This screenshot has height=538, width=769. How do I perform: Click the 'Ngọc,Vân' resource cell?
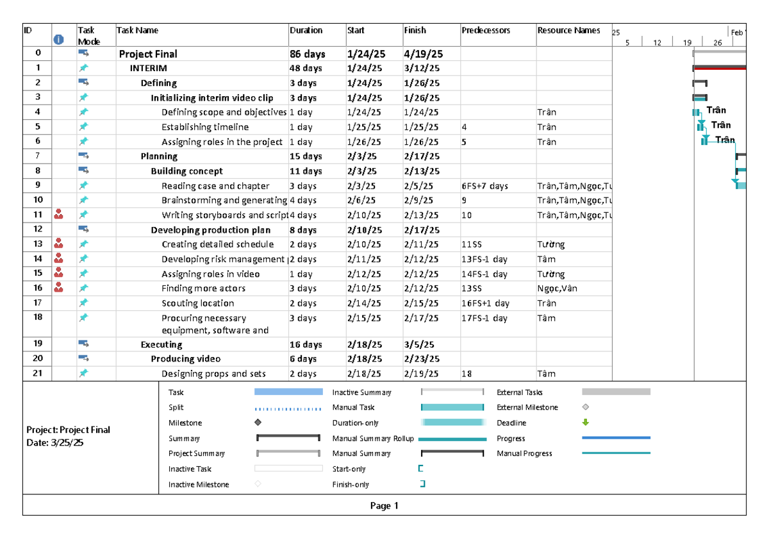574,289
